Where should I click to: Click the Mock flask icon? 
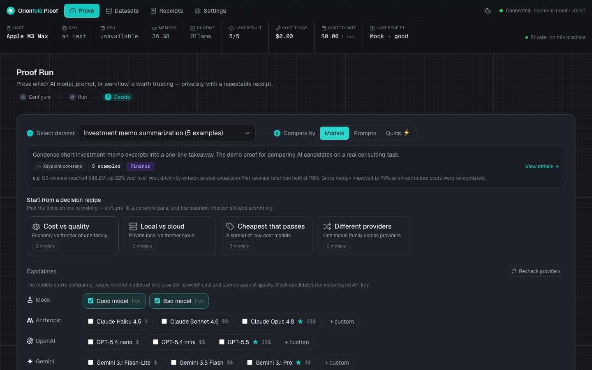click(x=30, y=300)
